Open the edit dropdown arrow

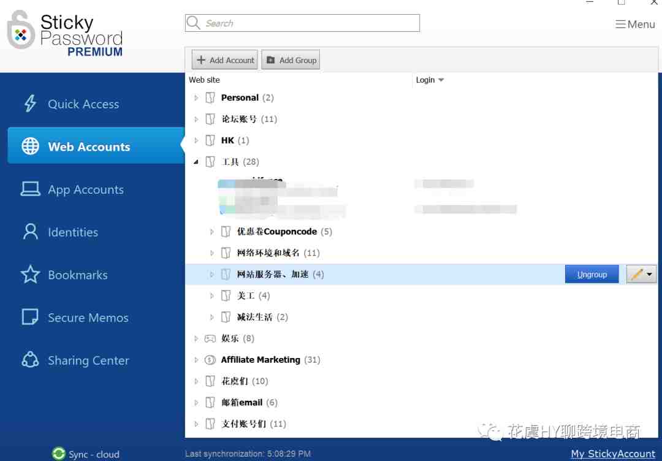pos(649,275)
